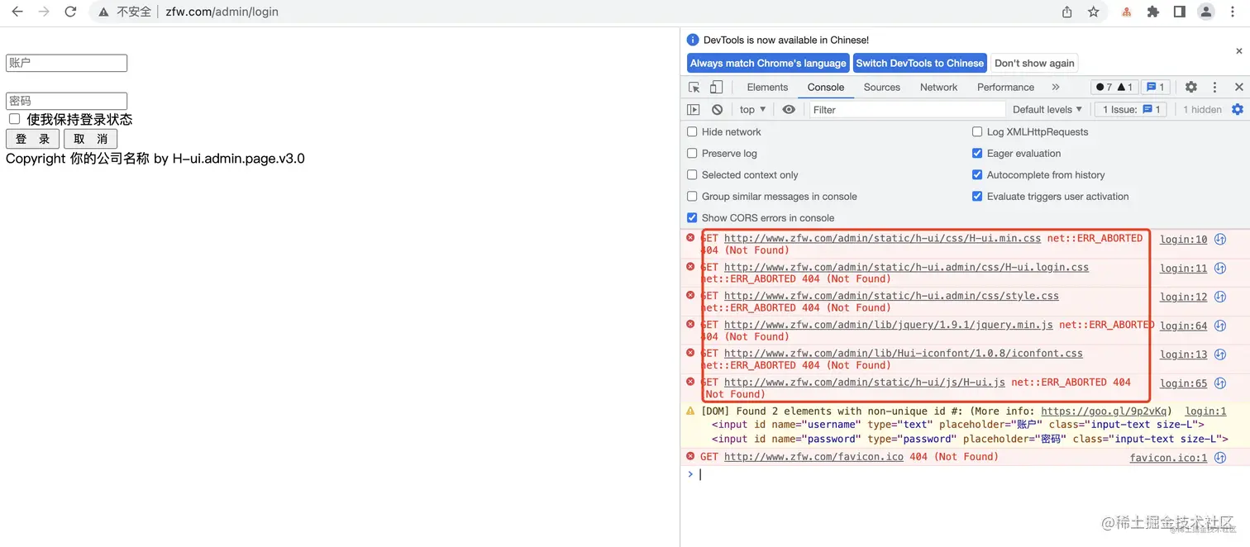The height and width of the screenshot is (547, 1250).
Task: Toggle the console sidebar icon
Action: (694, 109)
